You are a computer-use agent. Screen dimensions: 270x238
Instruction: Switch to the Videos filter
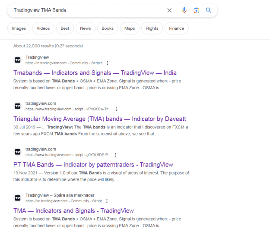(43, 28)
